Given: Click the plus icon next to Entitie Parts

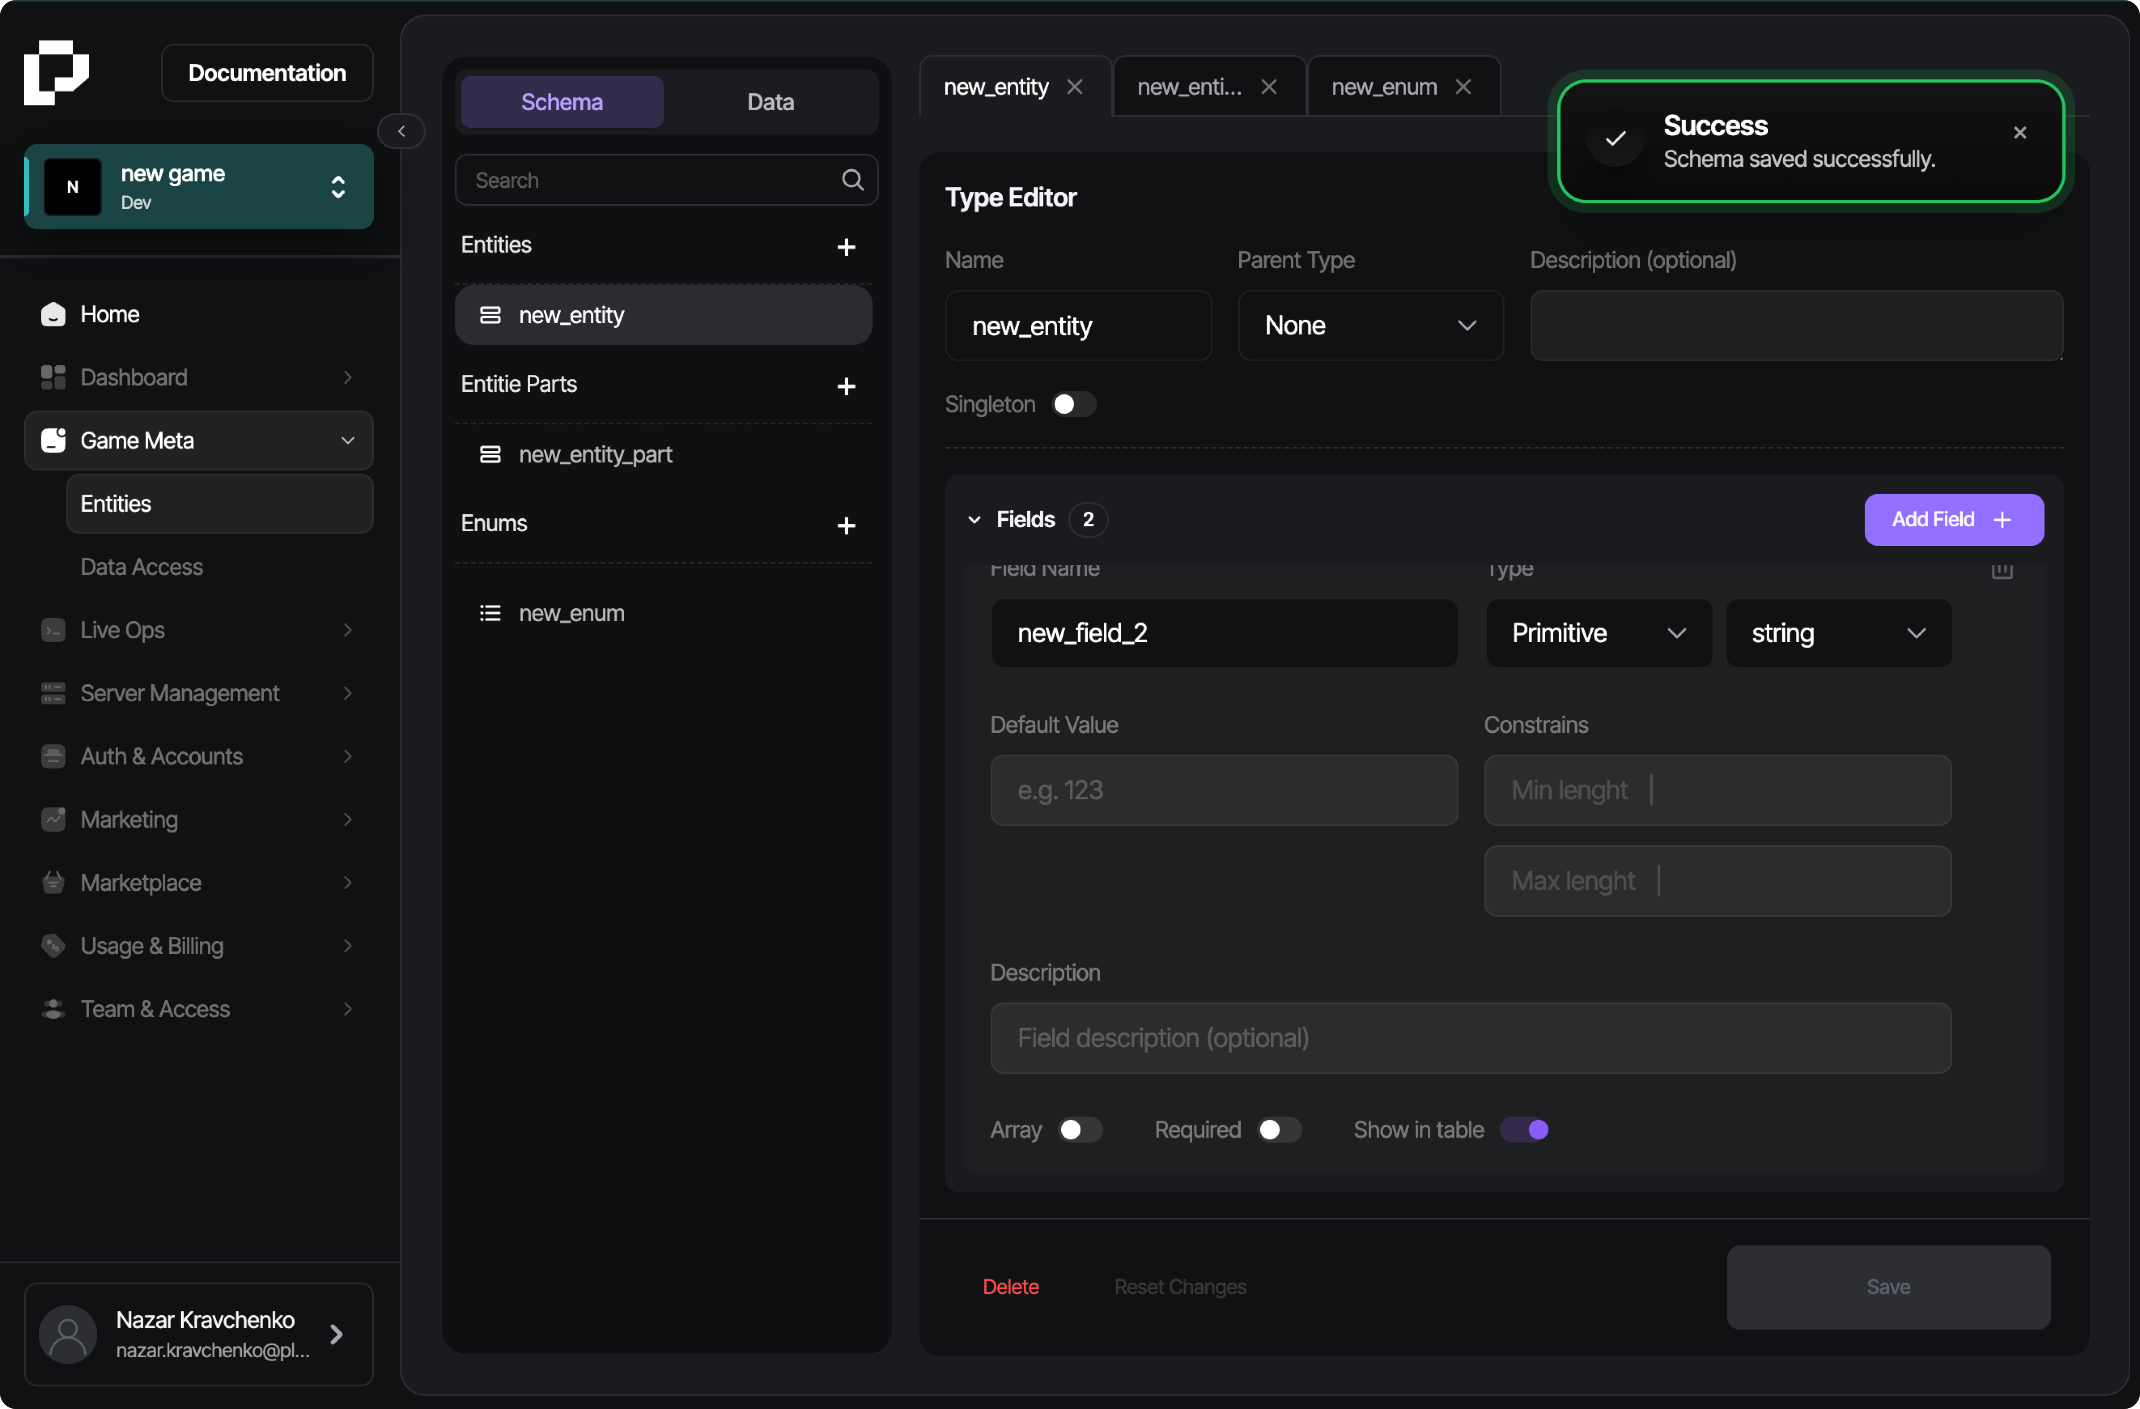Looking at the screenshot, I should tap(846, 387).
